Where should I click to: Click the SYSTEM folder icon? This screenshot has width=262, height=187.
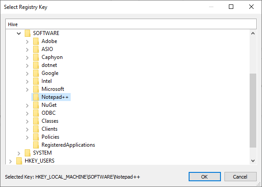[x=27, y=153]
